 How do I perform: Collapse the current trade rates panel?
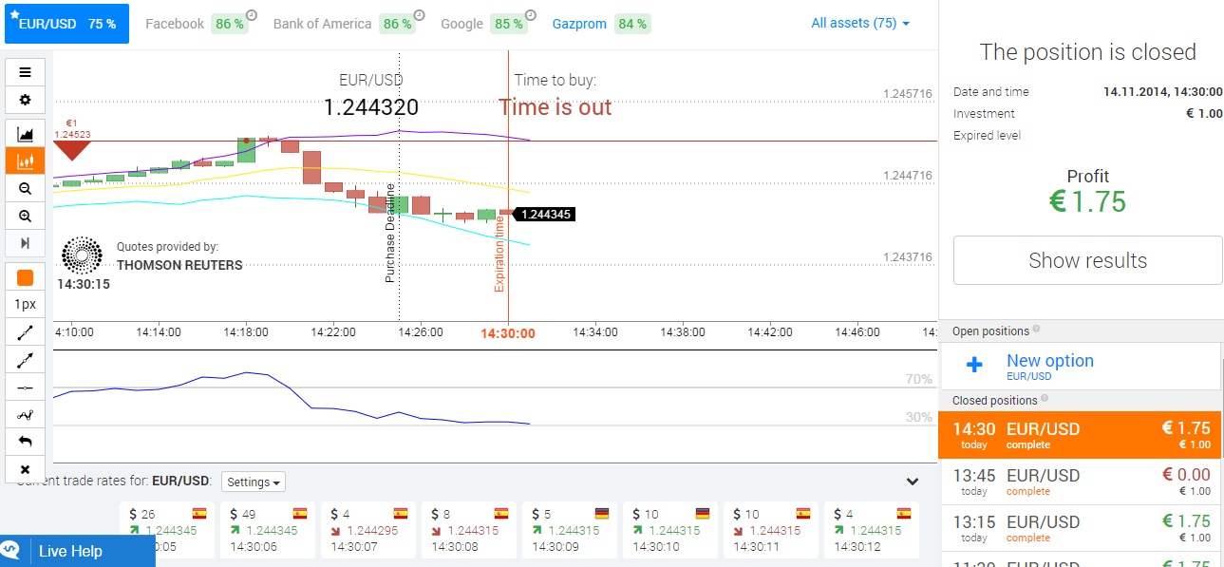913,482
